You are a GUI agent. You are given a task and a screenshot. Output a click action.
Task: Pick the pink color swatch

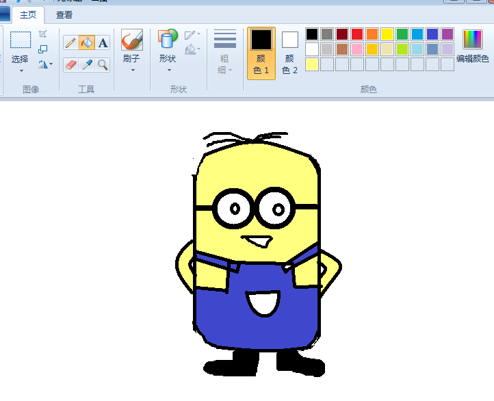[x=357, y=49]
